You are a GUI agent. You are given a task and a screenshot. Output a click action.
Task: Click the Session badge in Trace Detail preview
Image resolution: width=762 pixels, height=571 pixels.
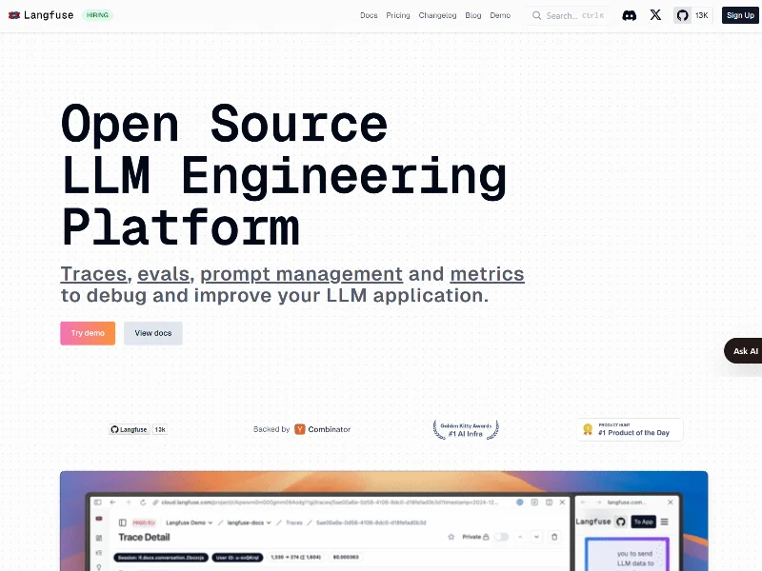click(x=161, y=558)
